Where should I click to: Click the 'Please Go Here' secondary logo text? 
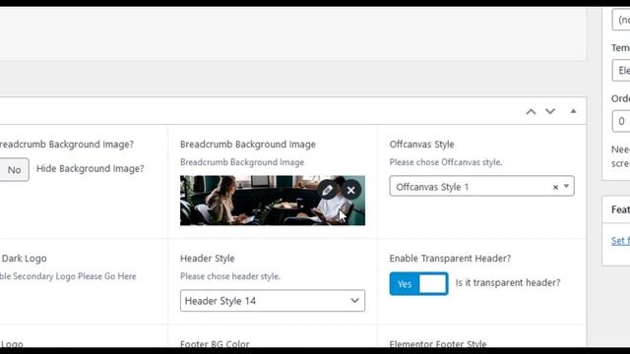click(107, 276)
